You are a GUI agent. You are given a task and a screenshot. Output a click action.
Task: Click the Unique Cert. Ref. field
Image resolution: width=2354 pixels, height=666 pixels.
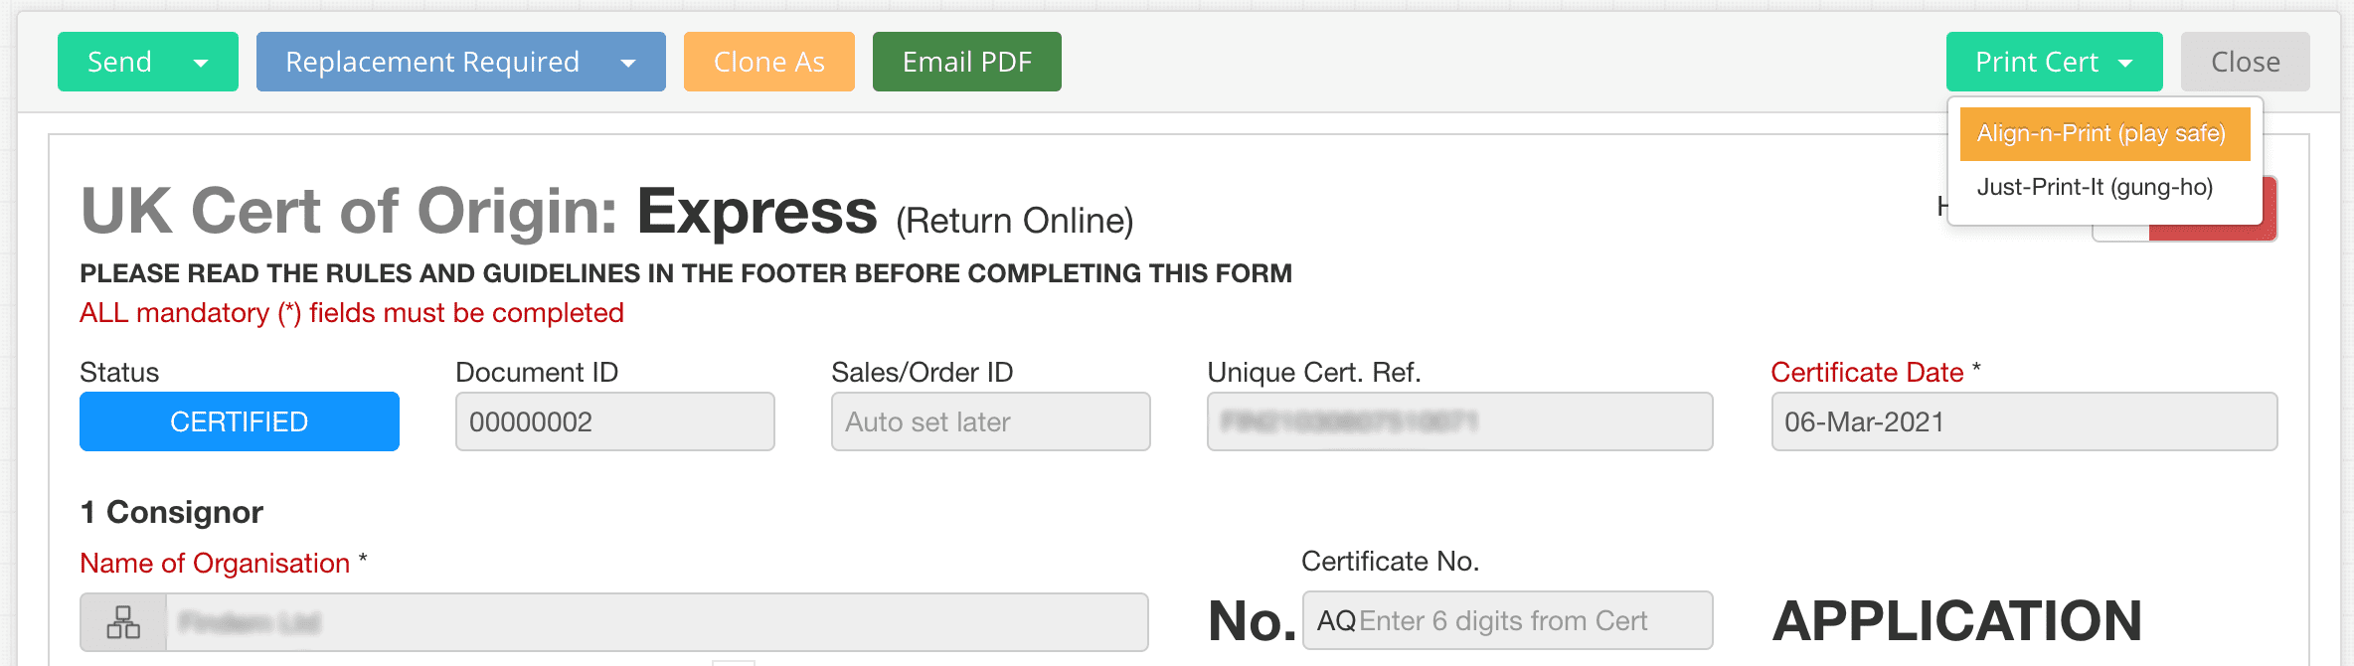click(x=1460, y=421)
